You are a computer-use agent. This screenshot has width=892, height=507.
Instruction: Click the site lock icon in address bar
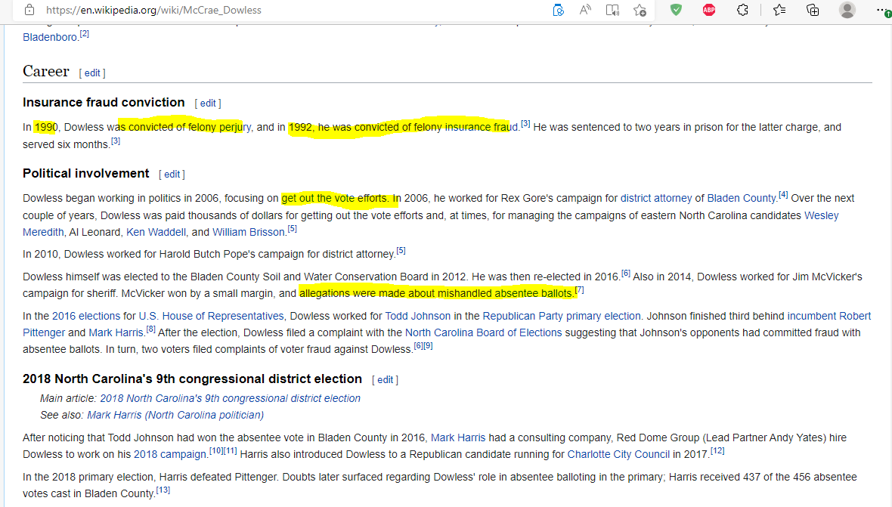pyautogui.click(x=29, y=10)
